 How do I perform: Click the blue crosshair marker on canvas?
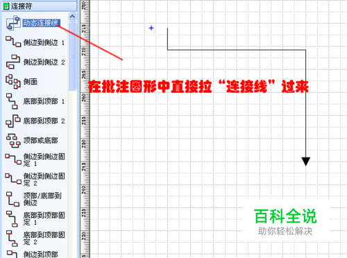tap(151, 28)
